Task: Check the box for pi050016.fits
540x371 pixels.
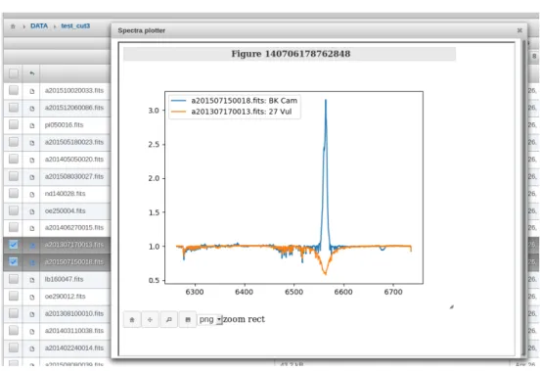Action: [x=14, y=124]
